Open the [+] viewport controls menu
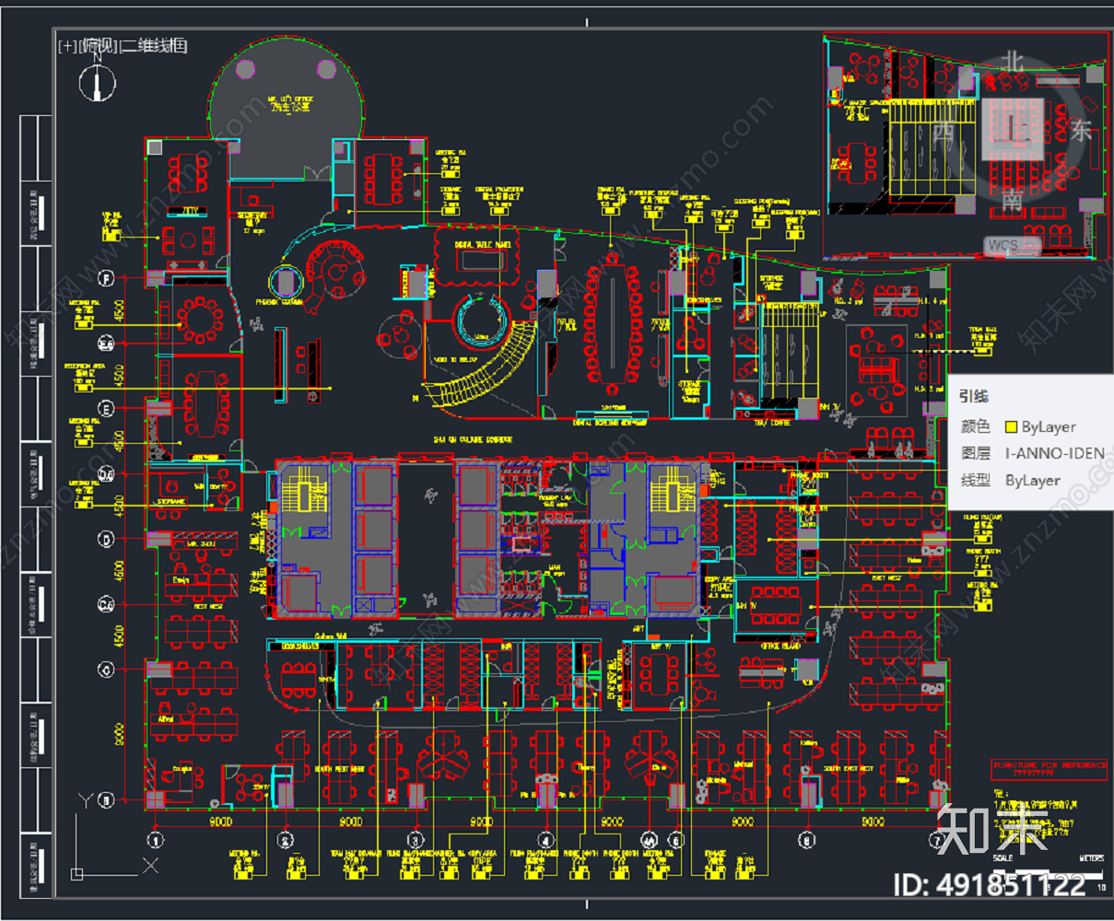 [x=68, y=45]
